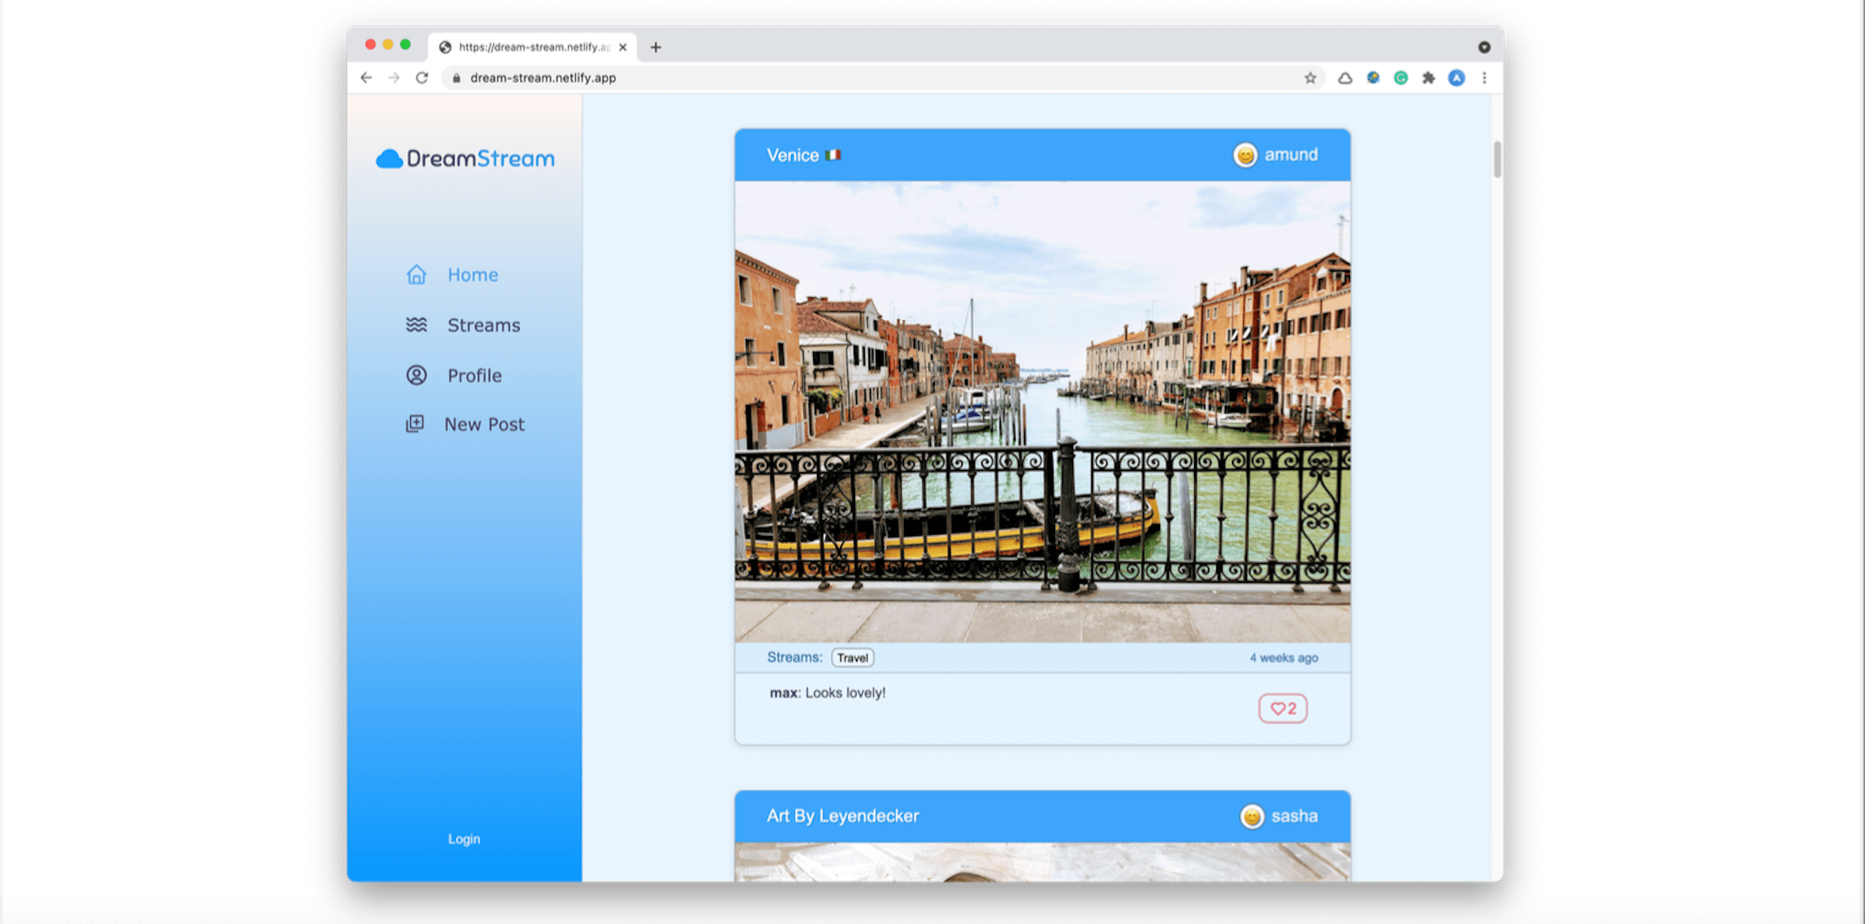Open the Art By Leyendecker post title
This screenshot has width=1865, height=924.
[842, 816]
